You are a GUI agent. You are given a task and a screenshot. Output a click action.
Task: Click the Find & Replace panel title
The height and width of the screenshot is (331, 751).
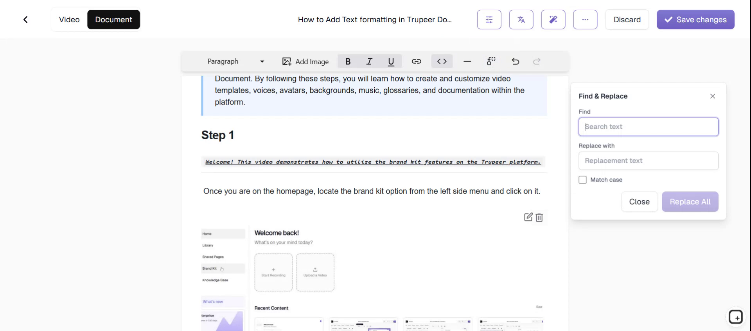[x=603, y=96]
